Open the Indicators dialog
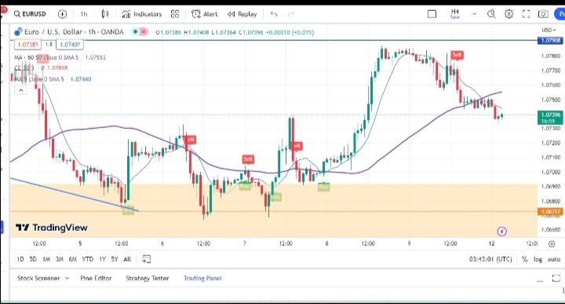The width and height of the screenshot is (565, 304). coord(142,14)
